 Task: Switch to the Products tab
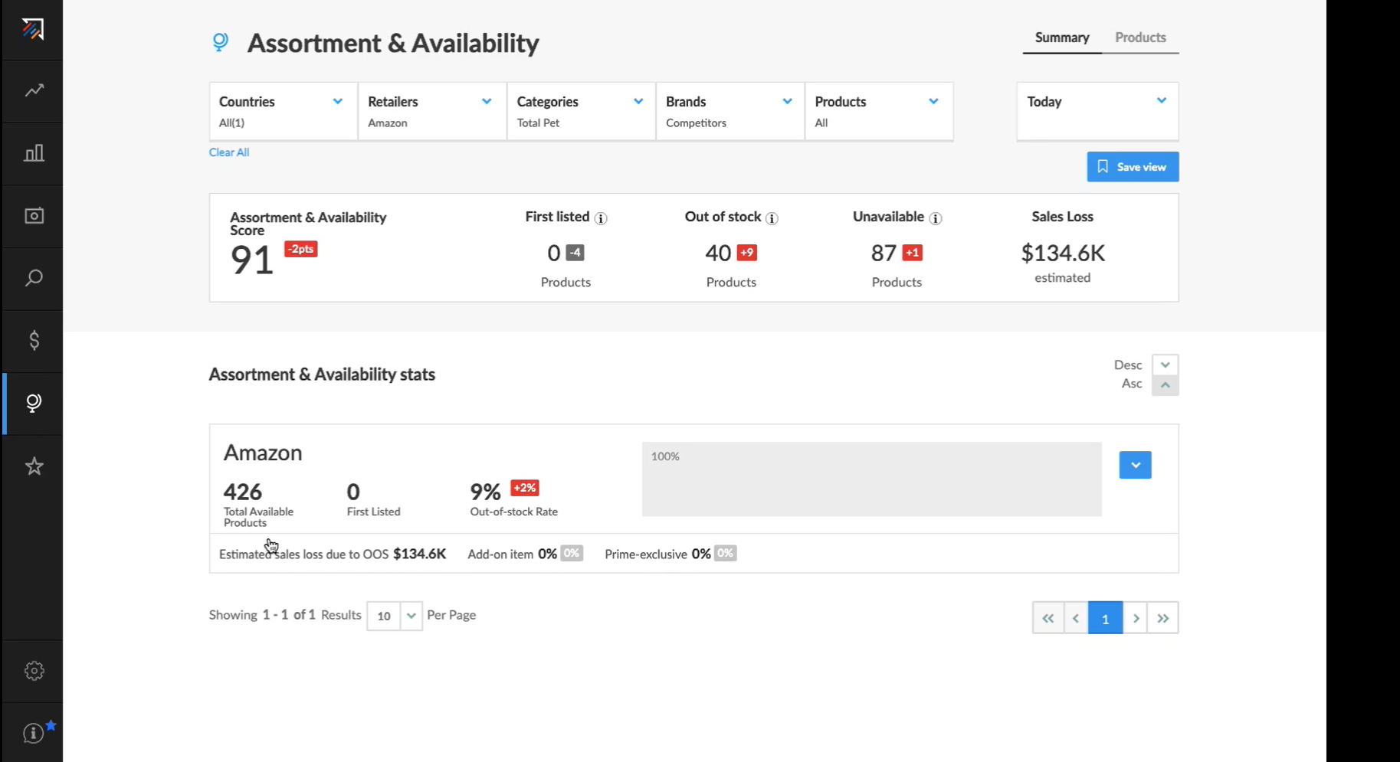pos(1140,37)
